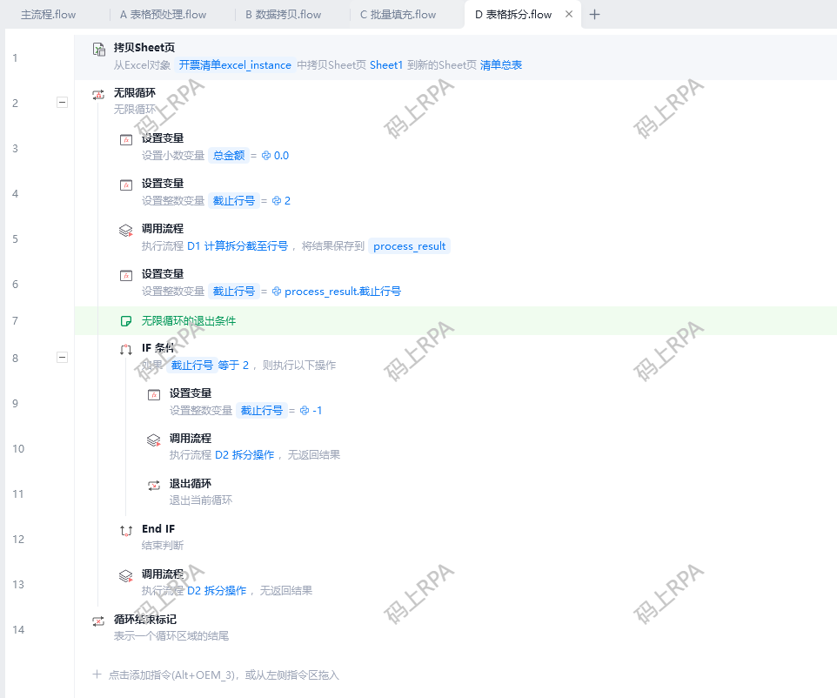
Task: Click the 循环结束标记 icon
Action: pos(98,621)
